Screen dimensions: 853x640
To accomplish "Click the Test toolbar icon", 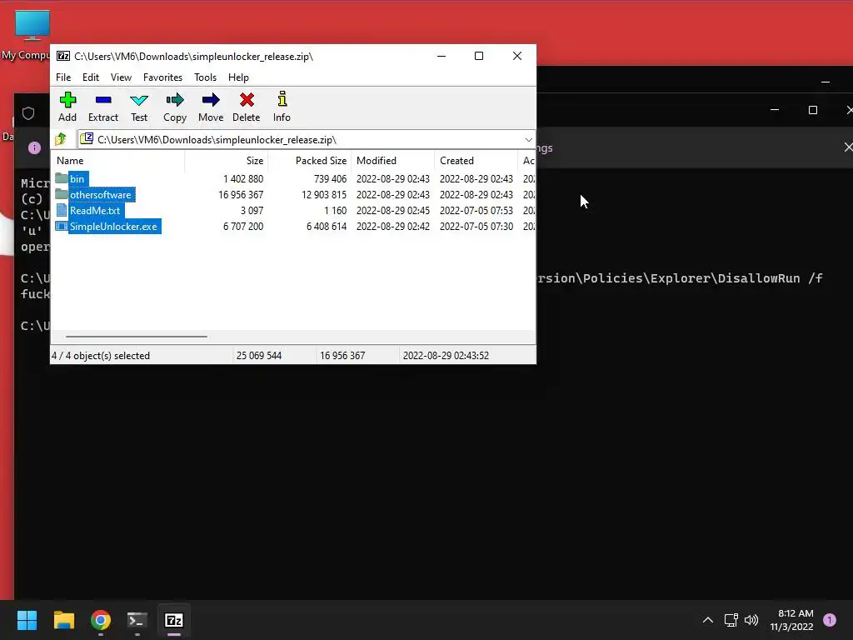I will pos(139,100).
